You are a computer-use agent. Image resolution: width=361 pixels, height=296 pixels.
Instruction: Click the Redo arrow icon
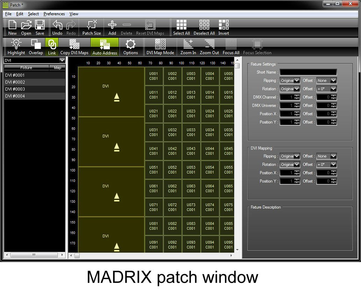coord(71,27)
